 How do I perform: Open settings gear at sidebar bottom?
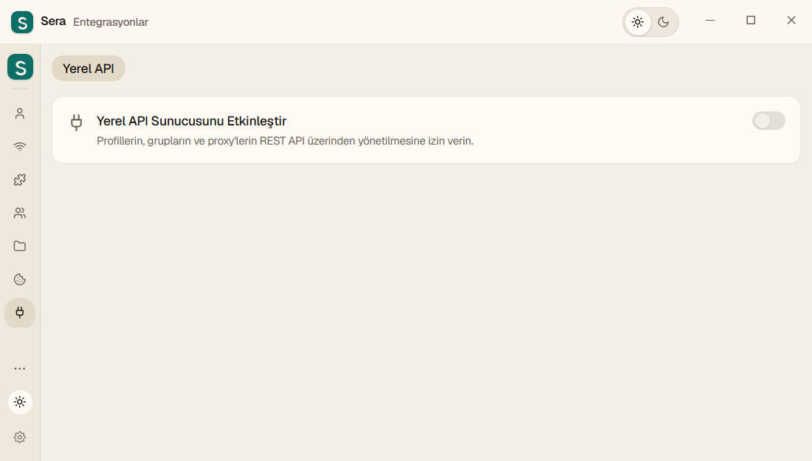(x=20, y=437)
